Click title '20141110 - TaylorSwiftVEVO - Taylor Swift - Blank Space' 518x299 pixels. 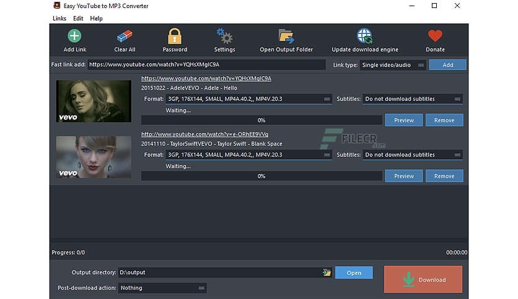211,144
